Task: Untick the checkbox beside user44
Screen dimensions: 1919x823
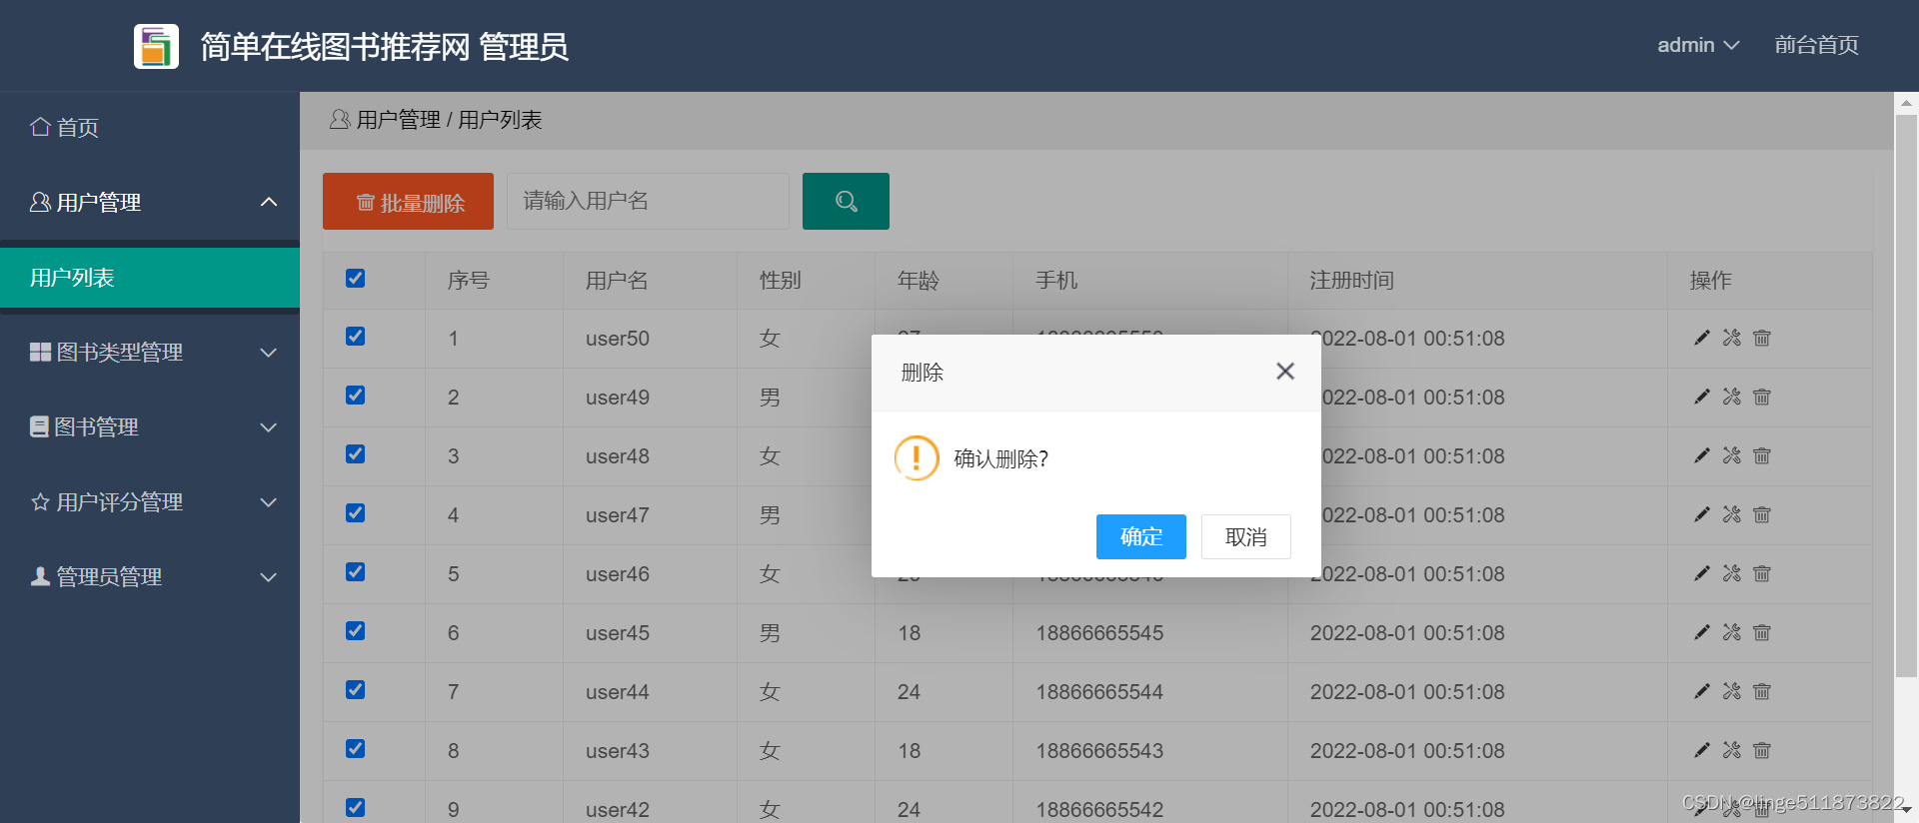Action: click(355, 690)
